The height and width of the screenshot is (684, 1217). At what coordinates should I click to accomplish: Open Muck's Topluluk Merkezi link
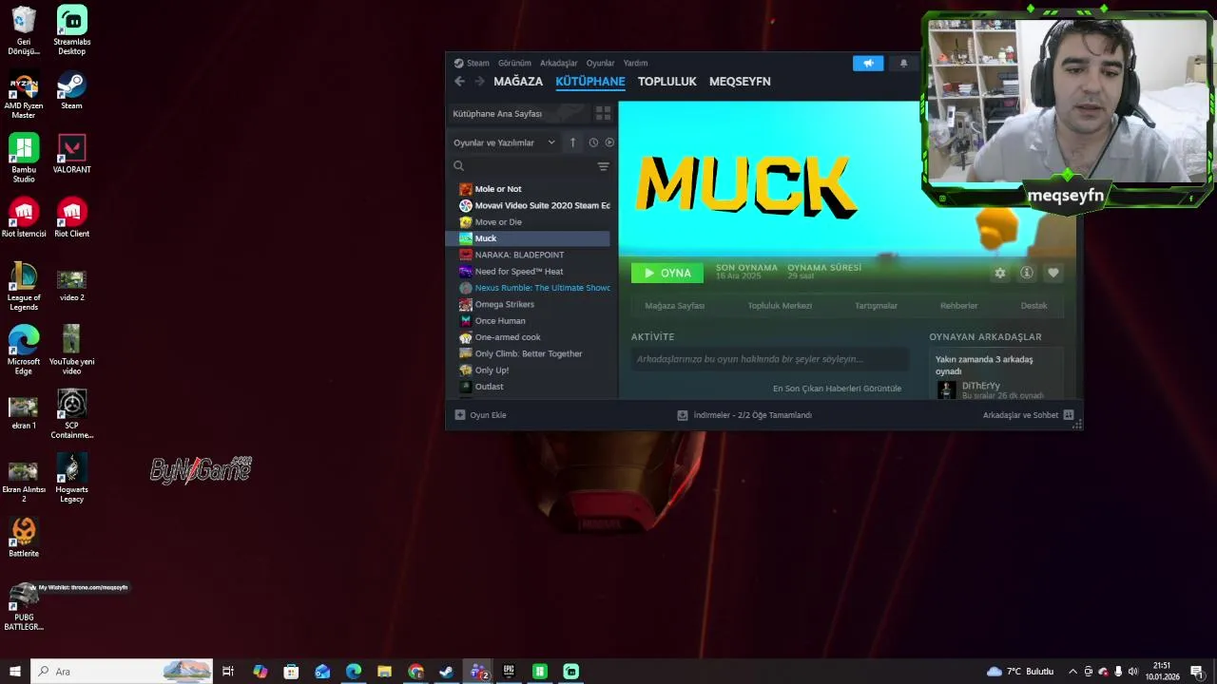(x=780, y=306)
